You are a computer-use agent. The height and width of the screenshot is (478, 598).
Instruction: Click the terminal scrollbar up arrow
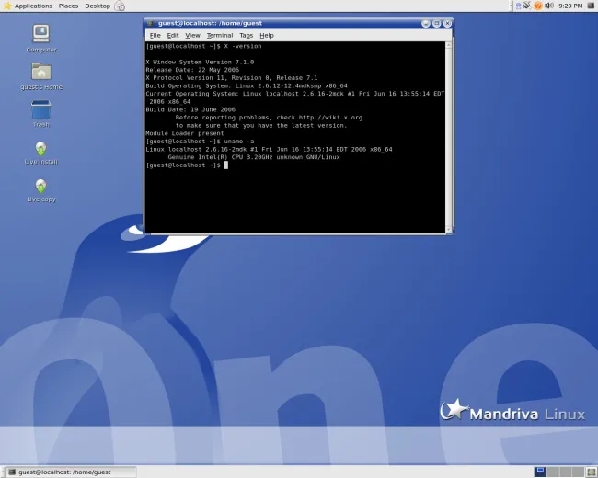[x=449, y=45]
